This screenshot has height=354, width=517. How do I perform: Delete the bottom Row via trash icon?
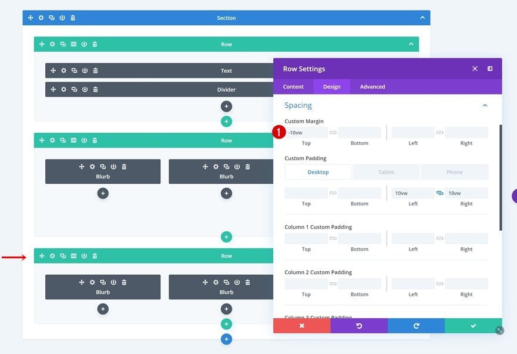(95, 256)
